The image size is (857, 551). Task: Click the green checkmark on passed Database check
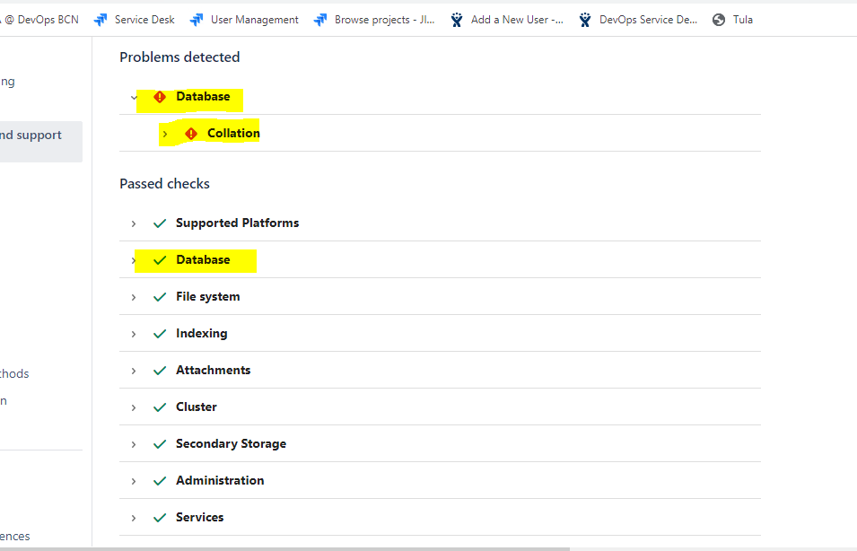[160, 259]
